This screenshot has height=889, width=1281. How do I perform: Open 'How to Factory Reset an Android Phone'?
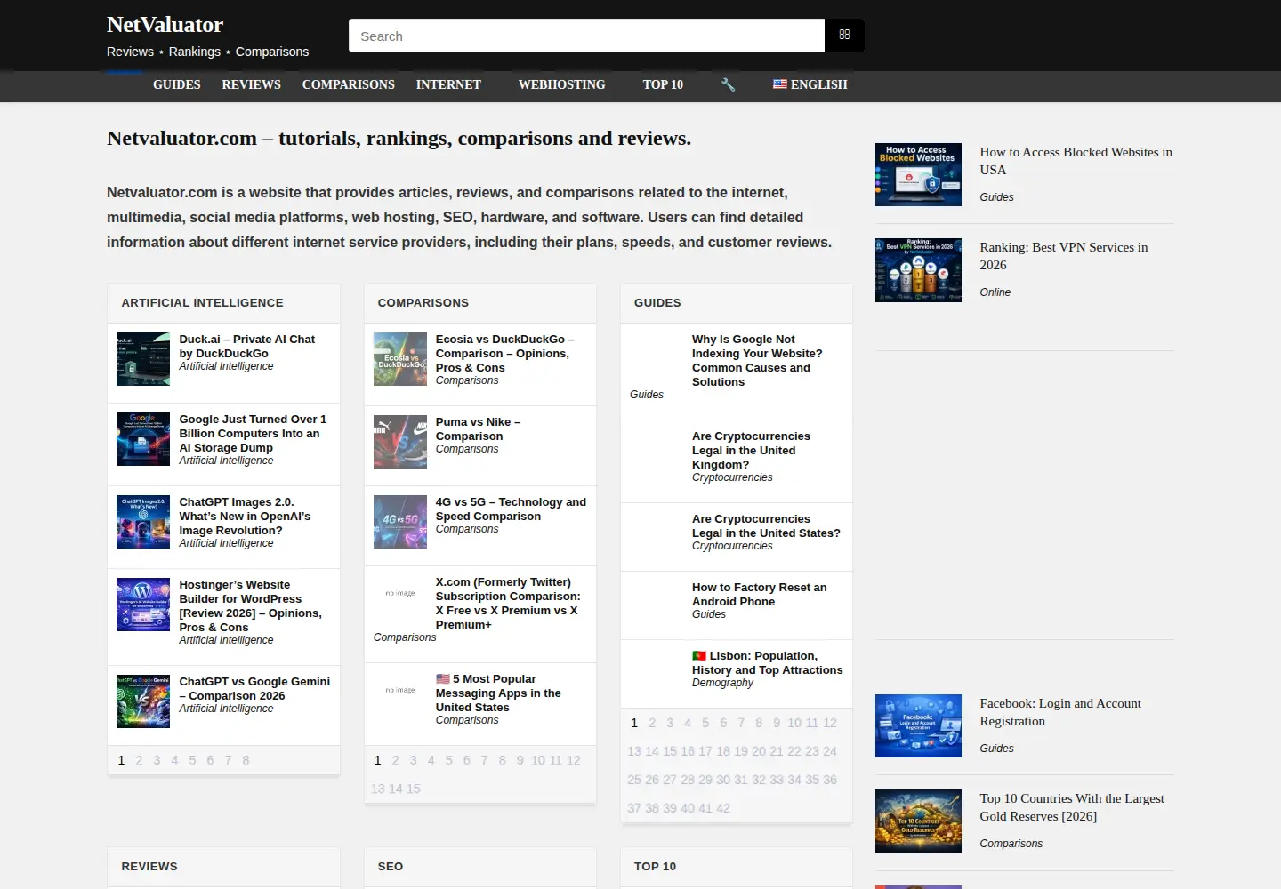760,594
